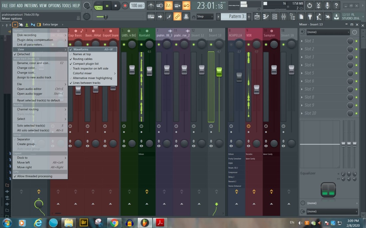Toggle the Waveforms view option
Screen dimensions: 366x228
point(81,49)
